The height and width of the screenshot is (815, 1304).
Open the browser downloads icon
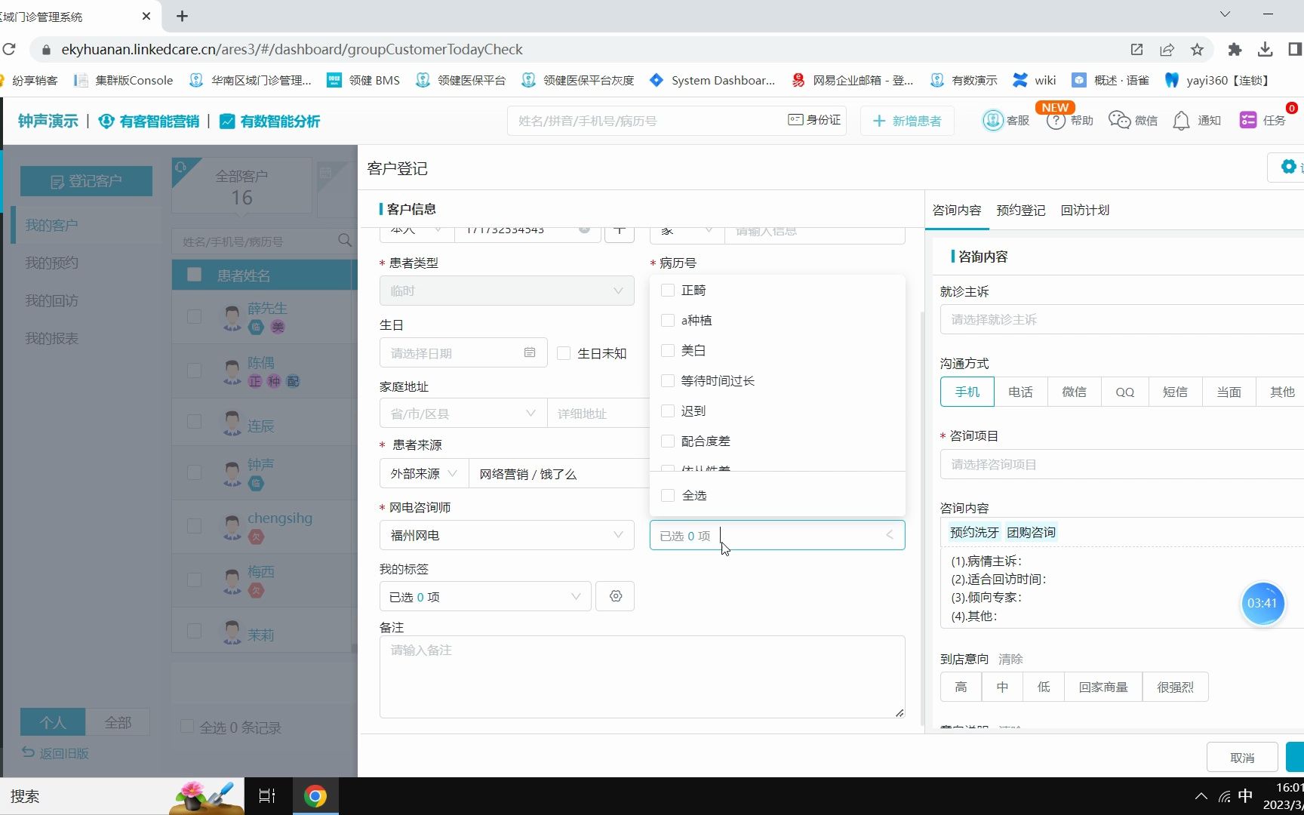1265,49
